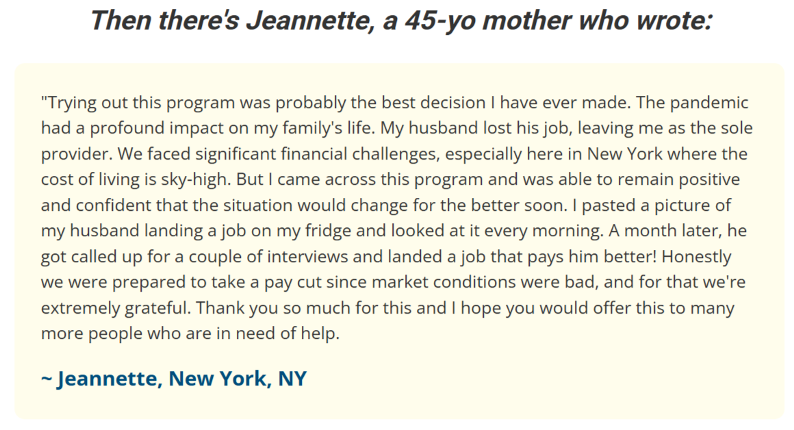Select the word "pandemic" in the testimonial
Image resolution: width=794 pixels, height=430 pixels.
point(709,103)
